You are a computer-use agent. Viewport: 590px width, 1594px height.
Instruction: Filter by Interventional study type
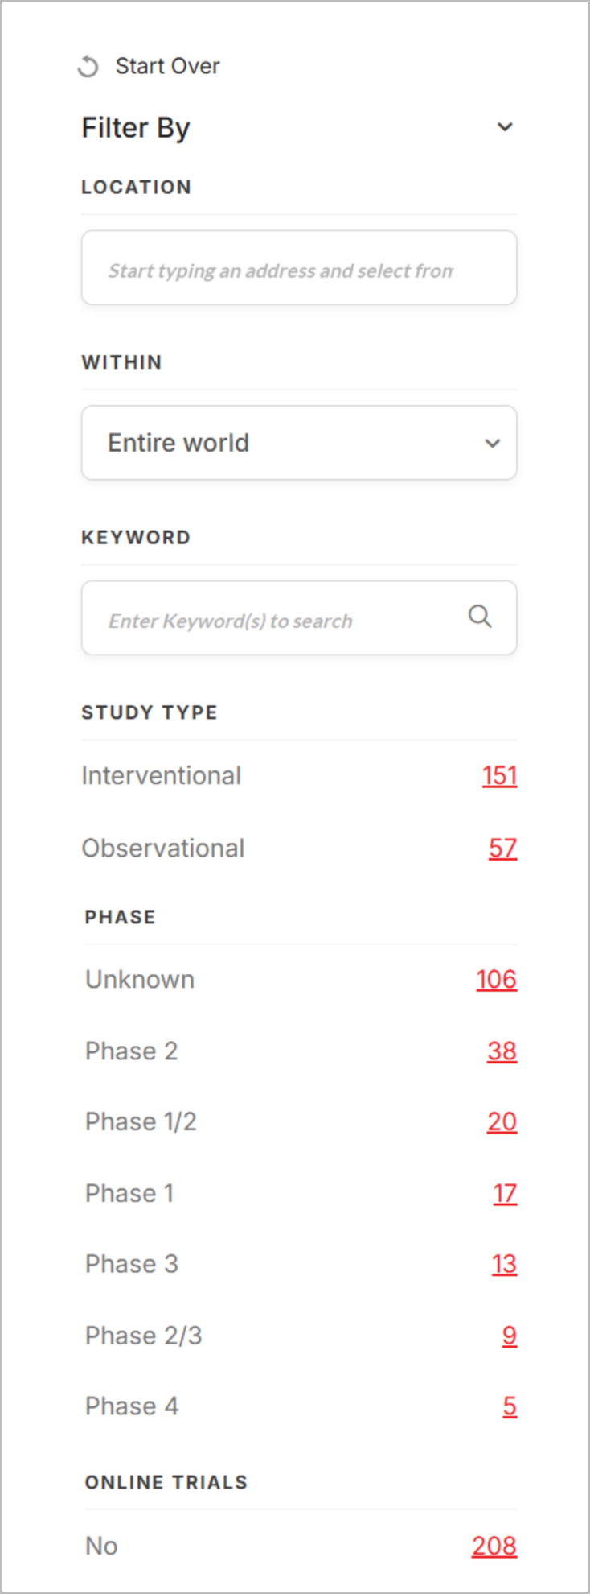[162, 776]
